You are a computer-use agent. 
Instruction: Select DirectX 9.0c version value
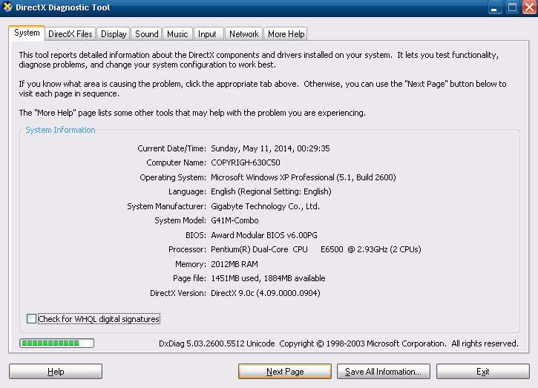[x=266, y=293]
